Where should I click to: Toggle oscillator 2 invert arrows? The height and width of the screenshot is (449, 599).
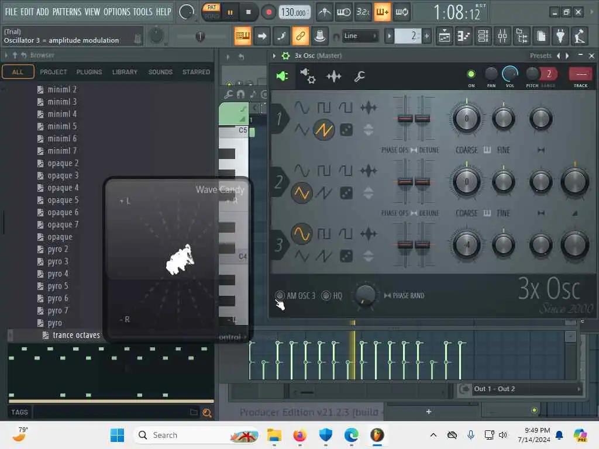(x=369, y=193)
